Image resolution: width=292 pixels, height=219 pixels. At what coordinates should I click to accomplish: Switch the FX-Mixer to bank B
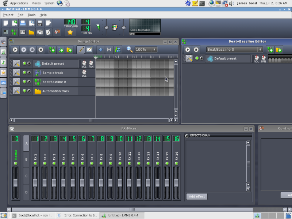point(26,160)
